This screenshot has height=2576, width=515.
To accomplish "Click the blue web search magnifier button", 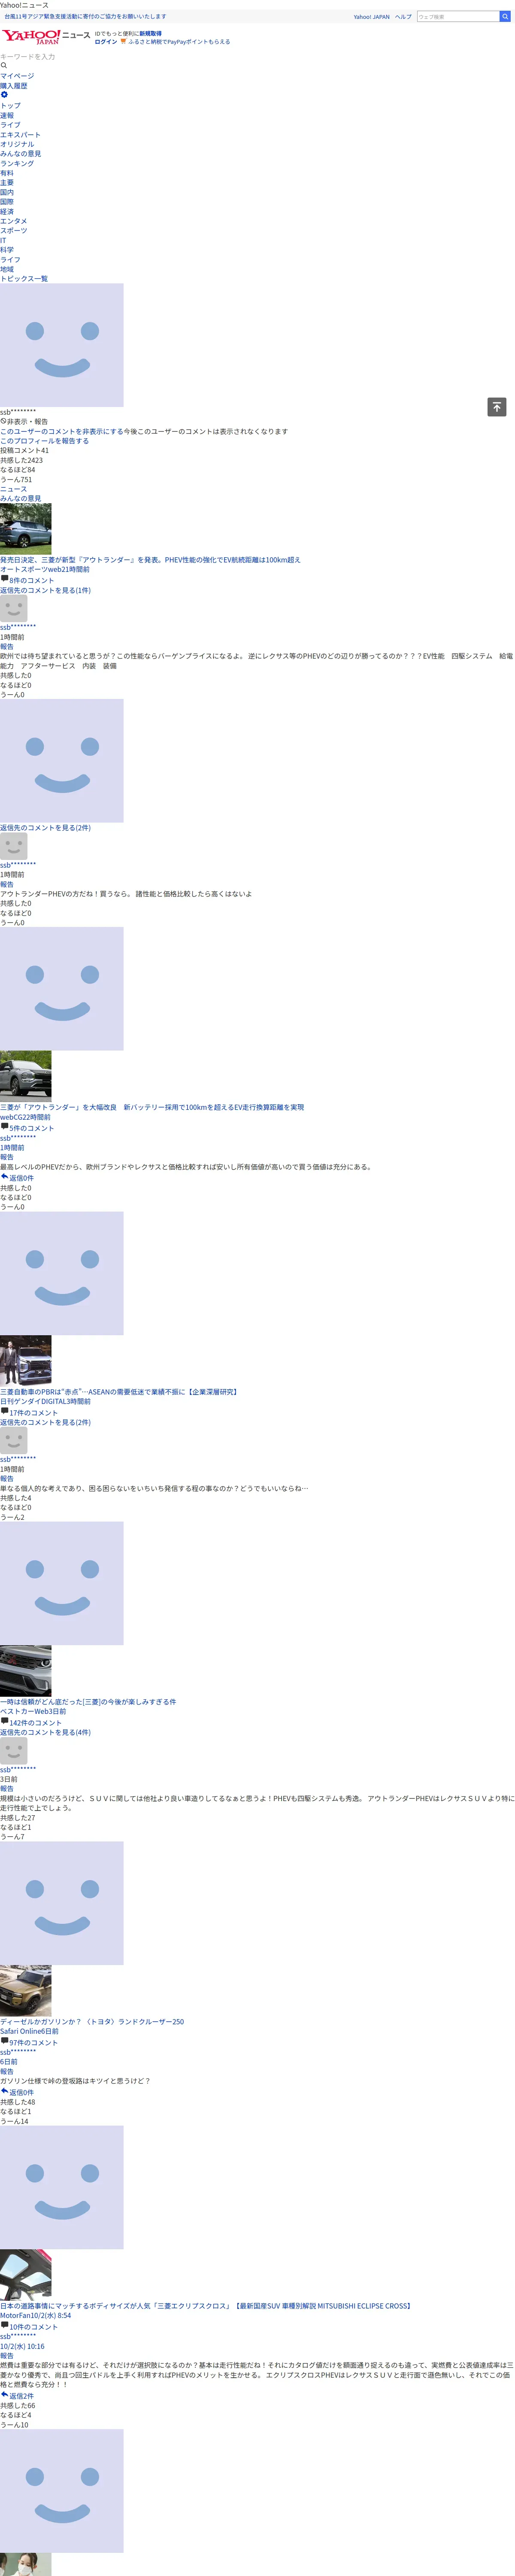I will [x=505, y=16].
